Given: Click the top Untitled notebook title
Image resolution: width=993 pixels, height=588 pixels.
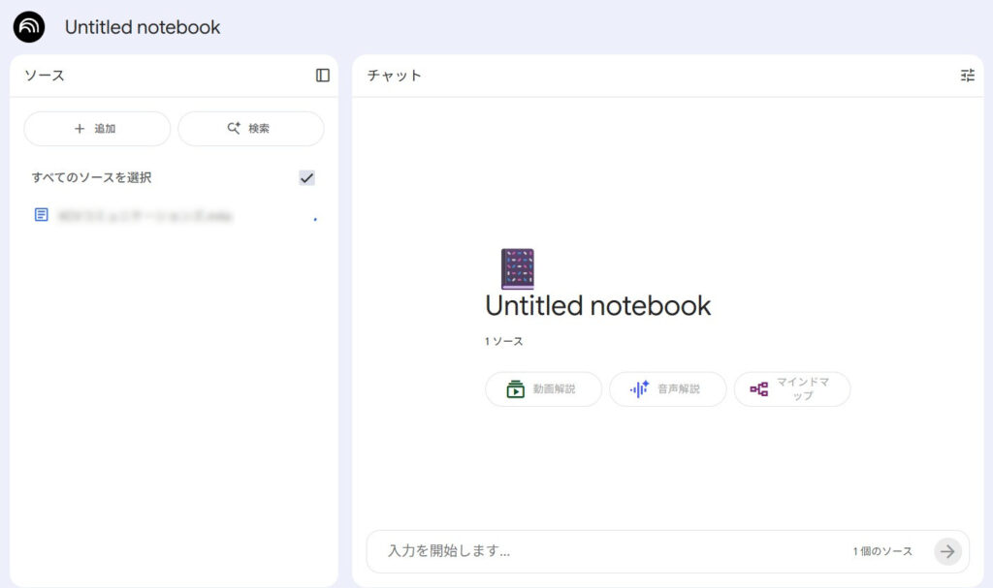Looking at the screenshot, I should (143, 27).
